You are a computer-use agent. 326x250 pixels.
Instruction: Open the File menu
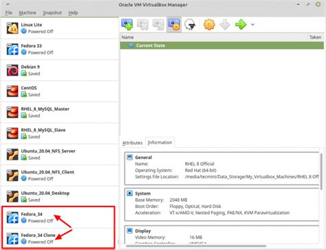[x=9, y=12]
